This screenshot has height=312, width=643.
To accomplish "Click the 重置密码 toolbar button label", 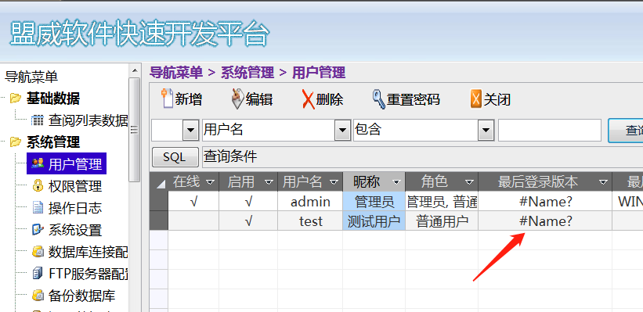I will 414,99.
